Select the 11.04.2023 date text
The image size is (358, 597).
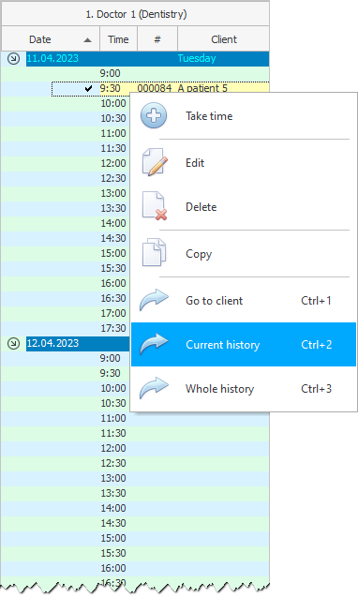pos(52,58)
